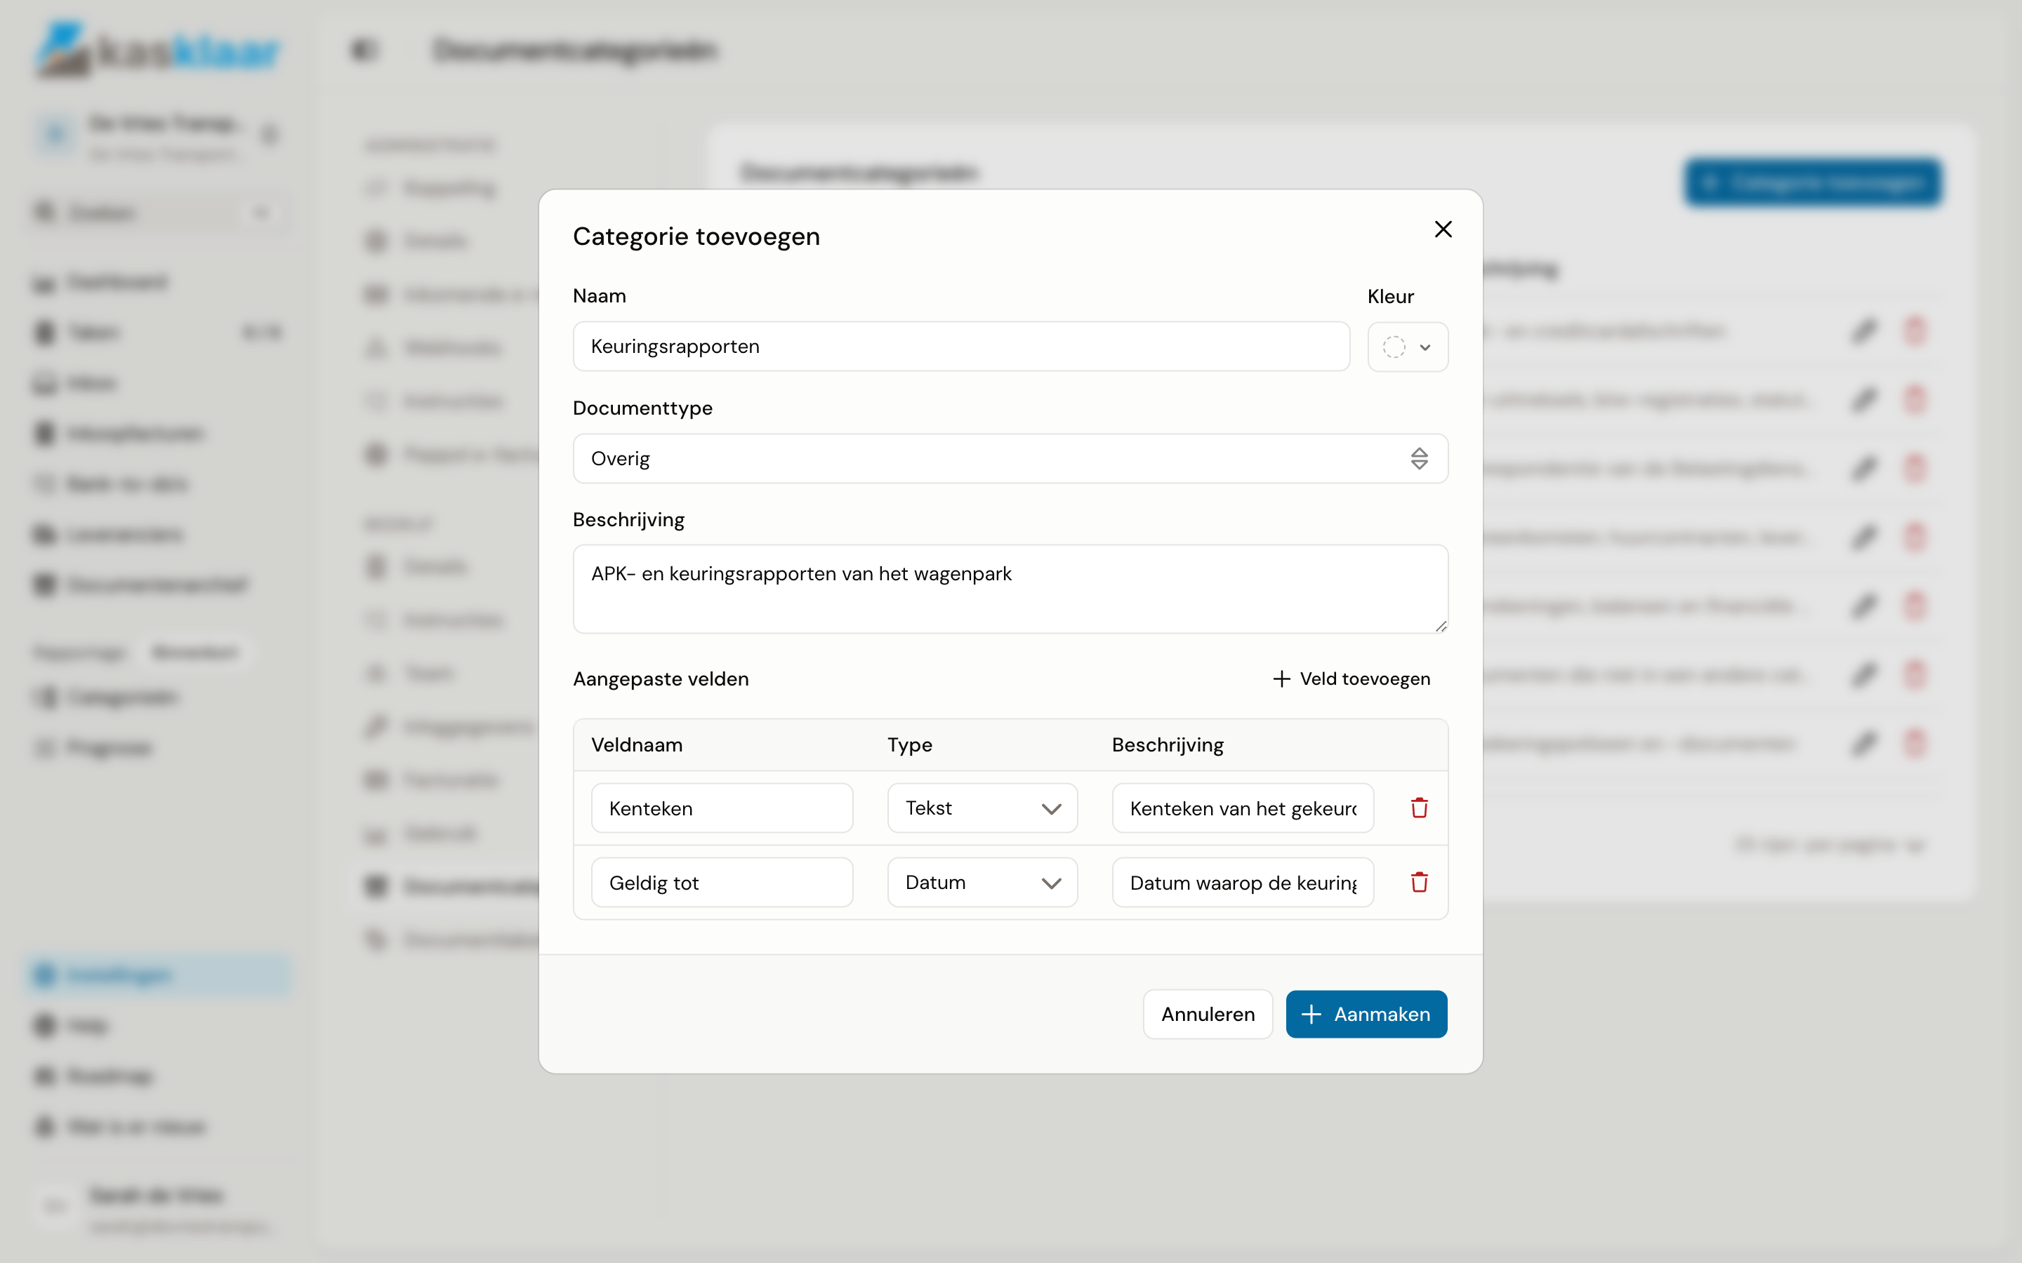The width and height of the screenshot is (2022, 1263).
Task: Click the resize grip of the Beschrijving textarea
Action: pos(1441,626)
